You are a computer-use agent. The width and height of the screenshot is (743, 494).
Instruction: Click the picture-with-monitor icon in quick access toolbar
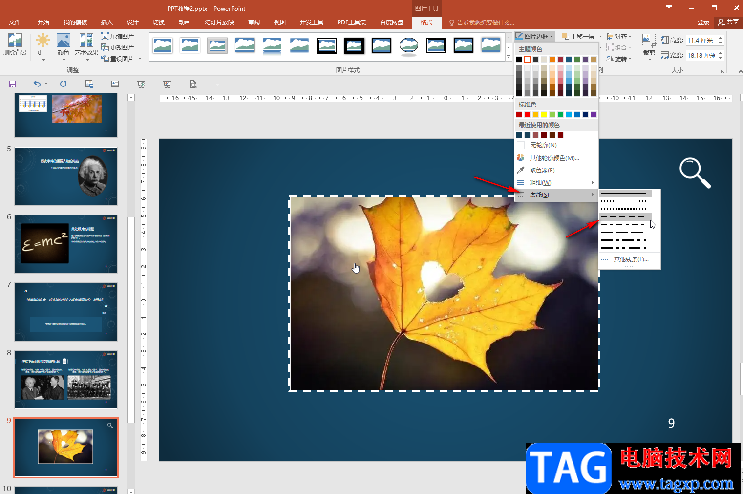(89, 84)
